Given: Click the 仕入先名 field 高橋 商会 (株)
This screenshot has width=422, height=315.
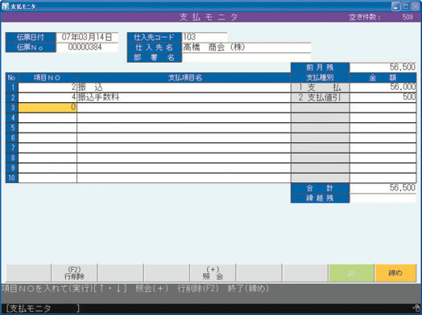Looking at the screenshot, I should [246, 47].
